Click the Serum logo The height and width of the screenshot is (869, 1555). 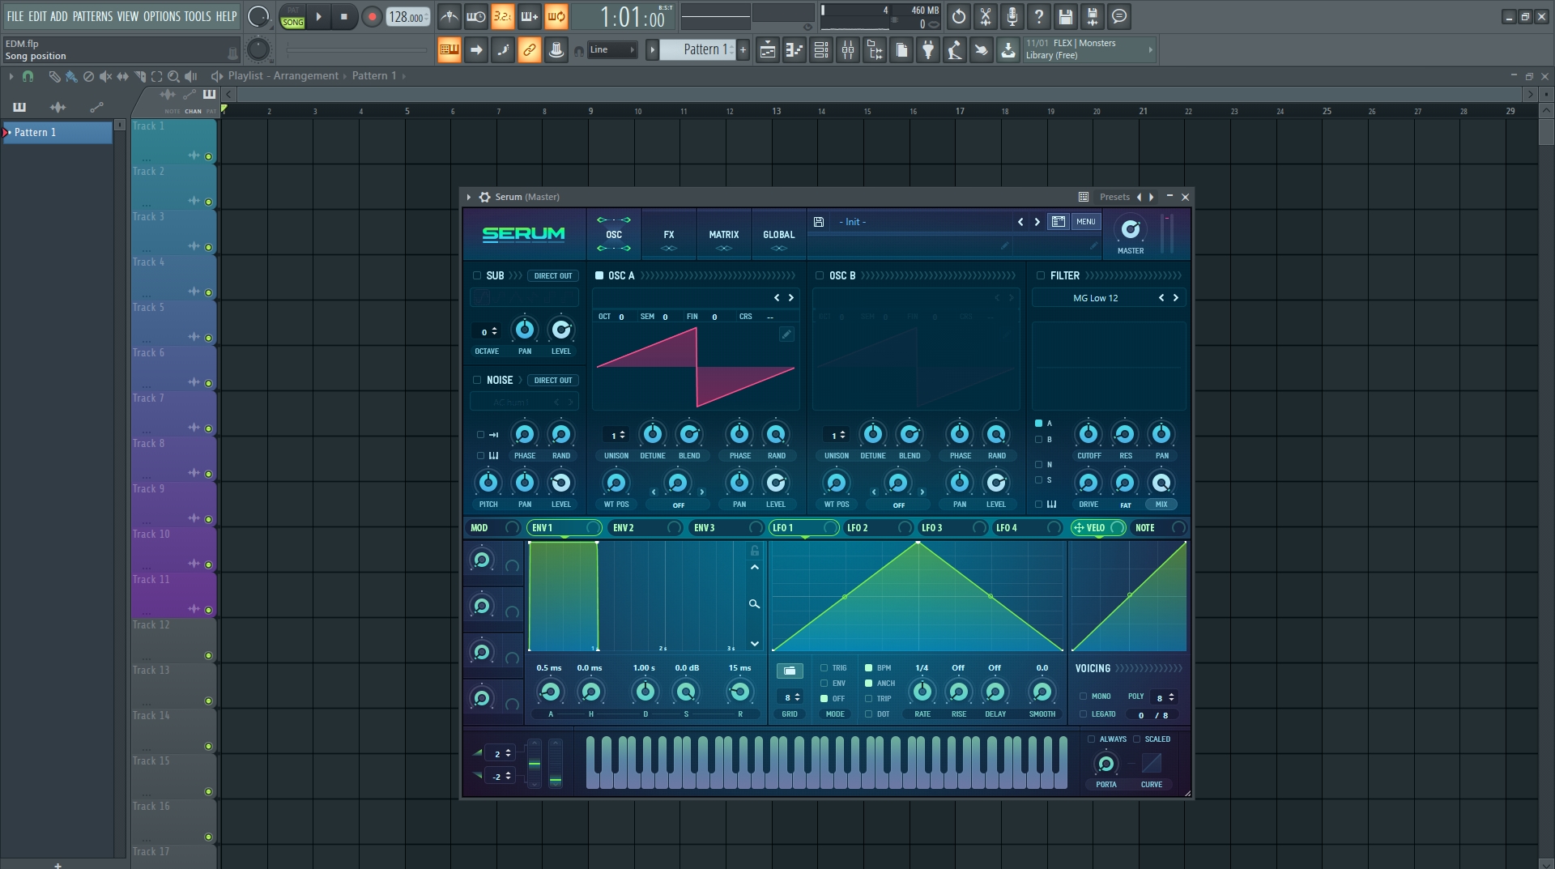(524, 234)
